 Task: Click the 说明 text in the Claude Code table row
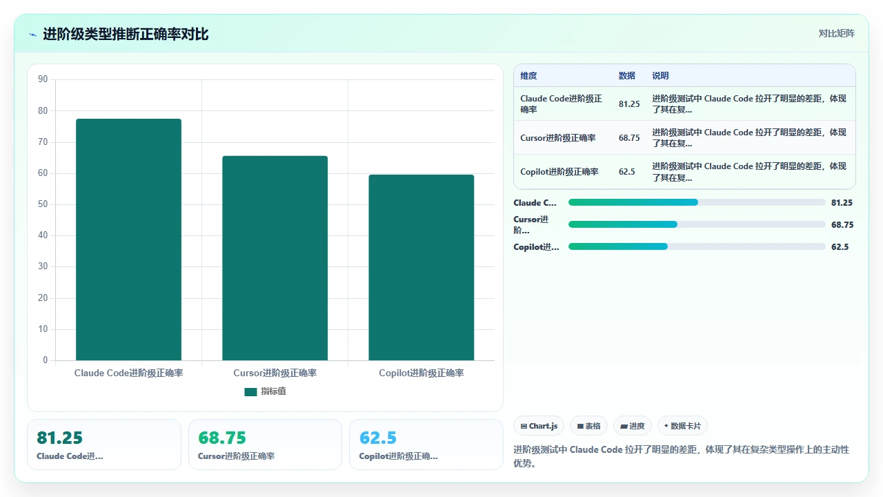(750, 104)
